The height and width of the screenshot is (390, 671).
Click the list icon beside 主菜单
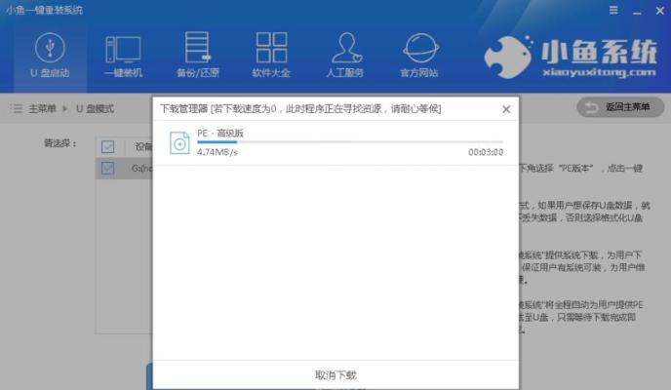[x=17, y=108]
